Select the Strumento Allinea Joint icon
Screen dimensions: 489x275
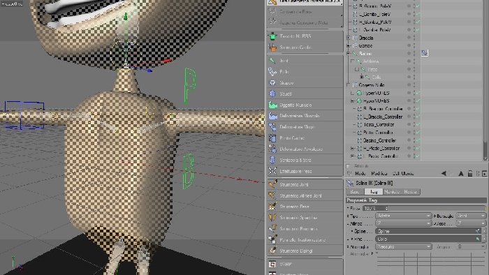coord(272,195)
